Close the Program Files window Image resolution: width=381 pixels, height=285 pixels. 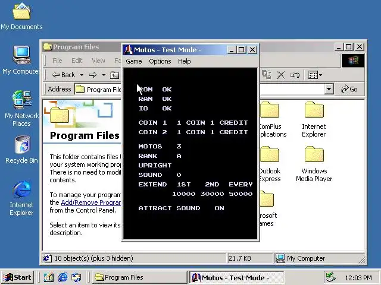coord(360,47)
